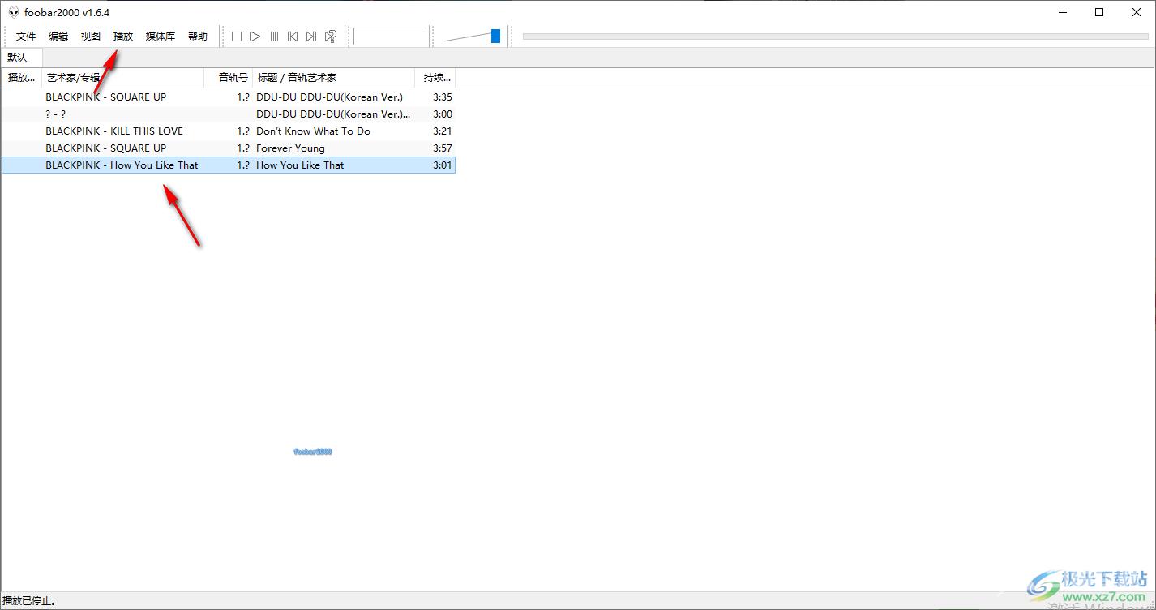Screen dimensions: 1156x610
Task: Minimize the foobar2000 window
Action: pos(1062,12)
